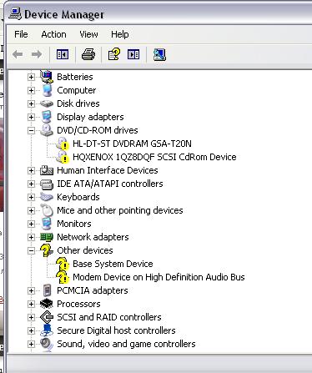This screenshot has width=312, height=373.
Task: Click the SCSI and RAID controllers icon
Action: point(47,317)
